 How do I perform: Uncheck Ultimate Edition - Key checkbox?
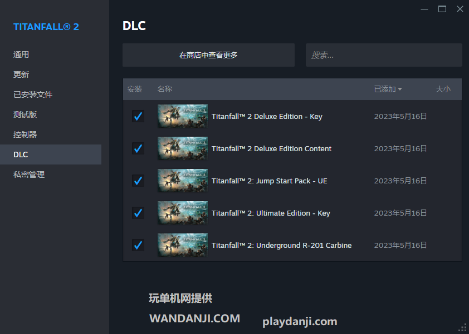138,213
